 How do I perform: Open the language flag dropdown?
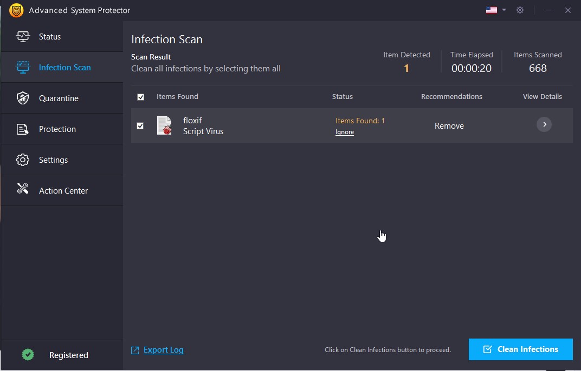[496, 9]
